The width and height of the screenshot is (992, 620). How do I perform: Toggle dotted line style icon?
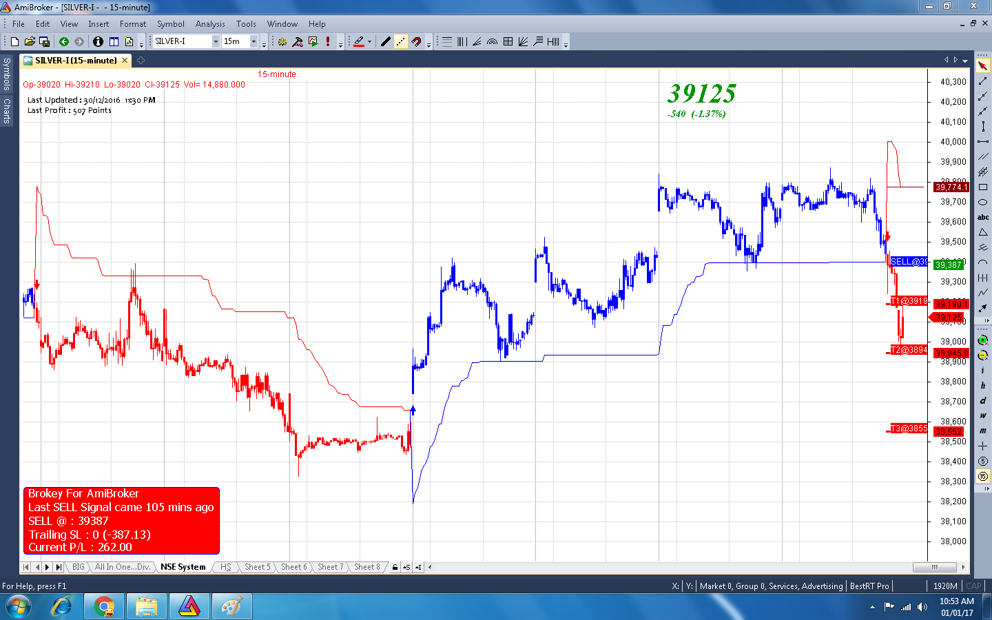(x=401, y=41)
